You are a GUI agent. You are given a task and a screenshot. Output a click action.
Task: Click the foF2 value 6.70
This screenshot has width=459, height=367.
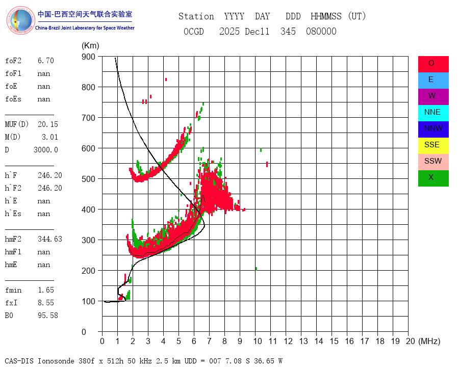click(46, 61)
